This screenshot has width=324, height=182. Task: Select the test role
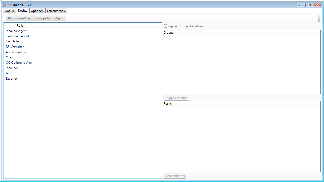pos(83,73)
